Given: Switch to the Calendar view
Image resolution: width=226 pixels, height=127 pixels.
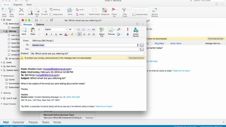Looking at the screenshot, I should (18, 122).
